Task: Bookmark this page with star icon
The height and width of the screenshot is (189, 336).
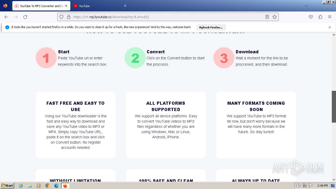Action: click(275, 17)
